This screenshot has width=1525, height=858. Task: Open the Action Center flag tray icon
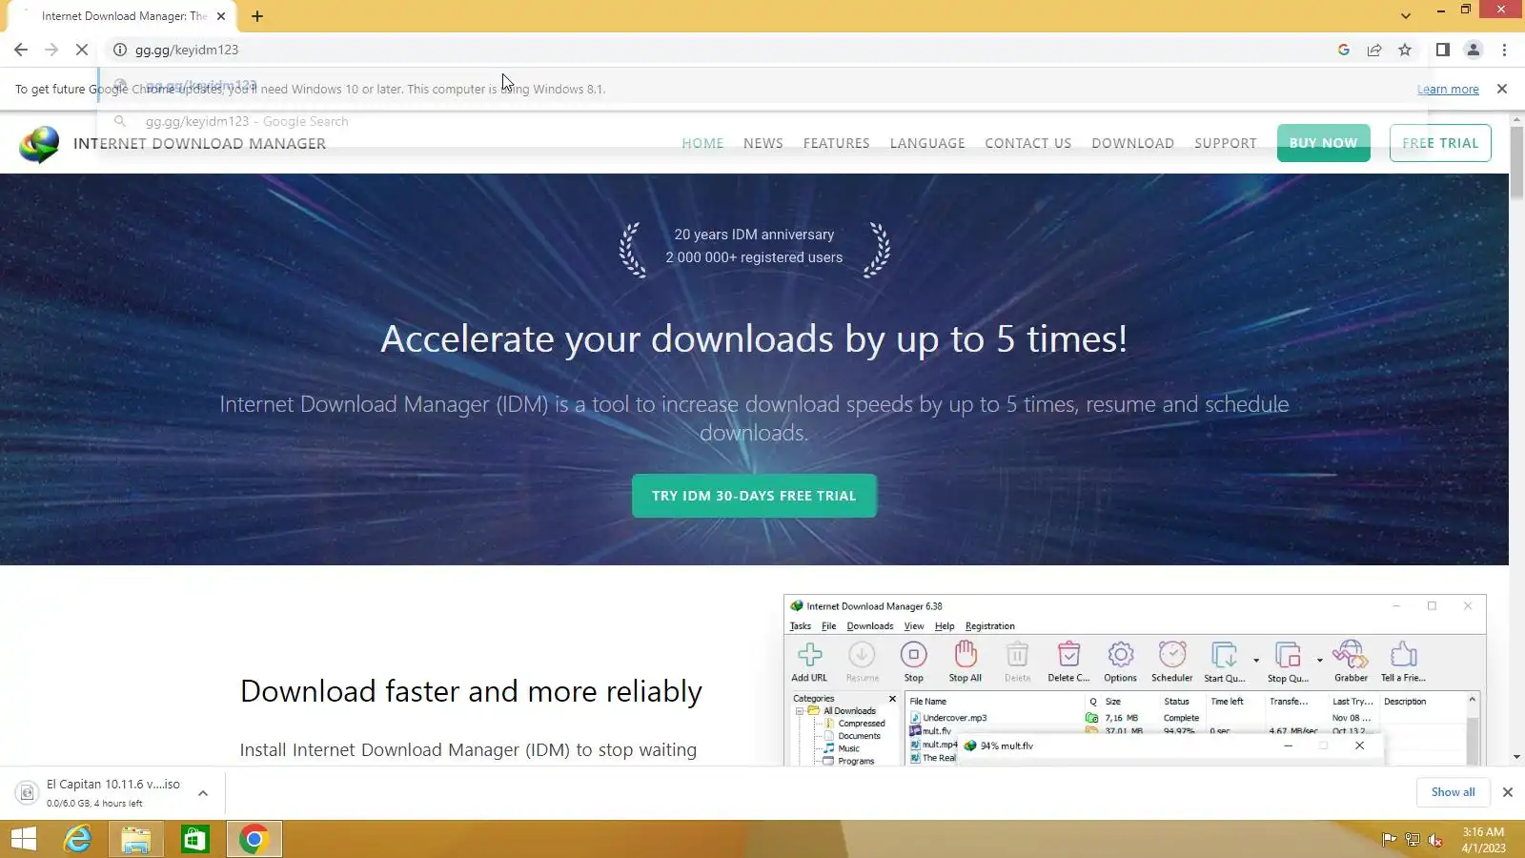click(1389, 840)
